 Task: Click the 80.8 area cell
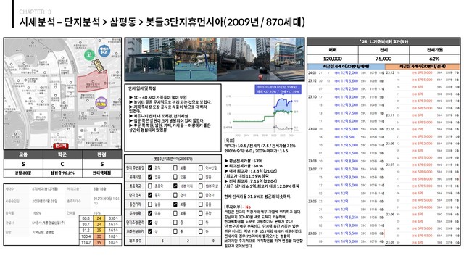[86, 218]
